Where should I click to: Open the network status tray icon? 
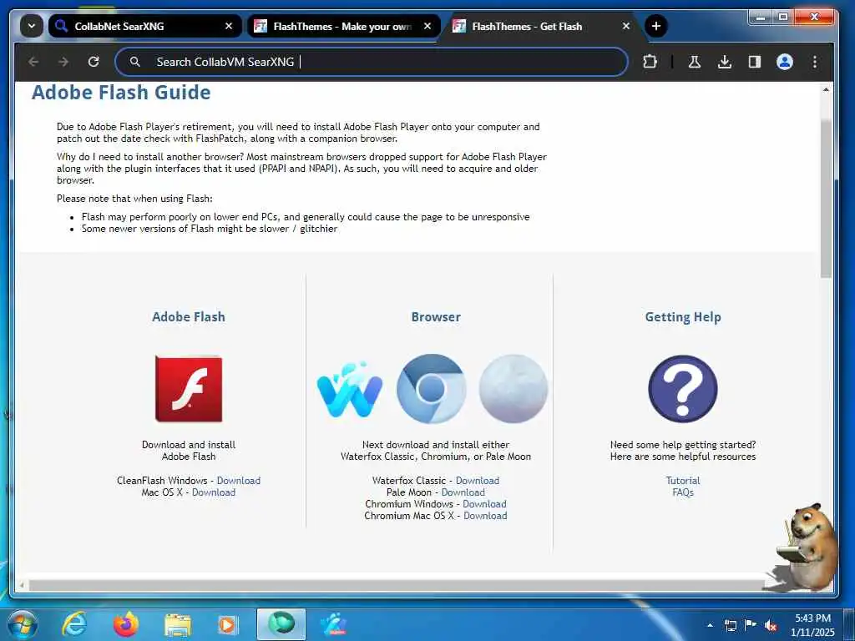(x=730, y=625)
